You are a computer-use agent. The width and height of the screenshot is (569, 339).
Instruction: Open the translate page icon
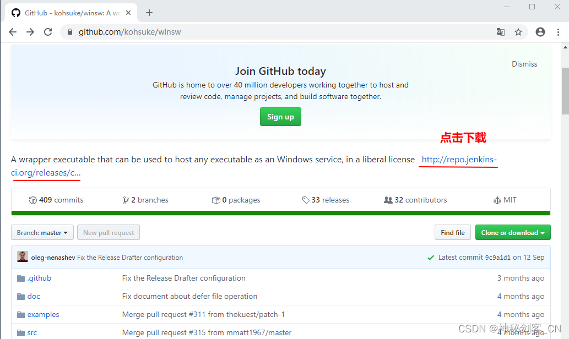click(x=500, y=32)
